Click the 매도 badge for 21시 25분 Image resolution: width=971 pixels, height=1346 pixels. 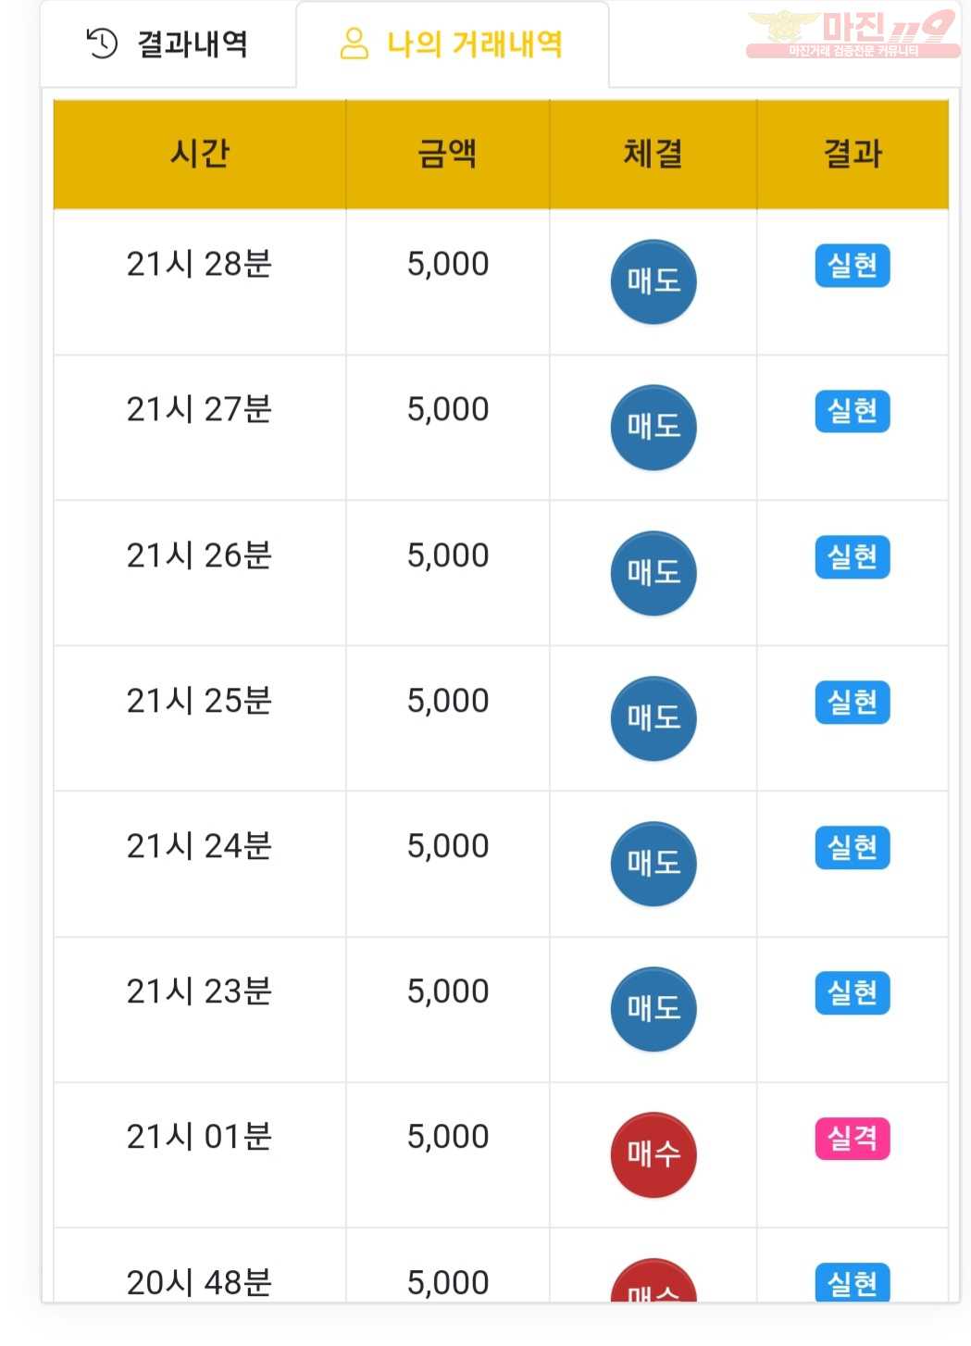[654, 718]
